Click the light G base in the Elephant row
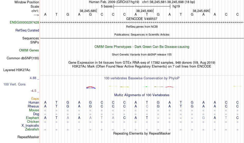Image resolution: width=244 pixels, height=143 pixels. pyautogui.click(x=203, y=118)
